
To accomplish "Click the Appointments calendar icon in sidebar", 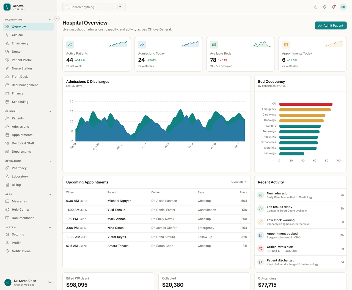I will pos(7,135).
